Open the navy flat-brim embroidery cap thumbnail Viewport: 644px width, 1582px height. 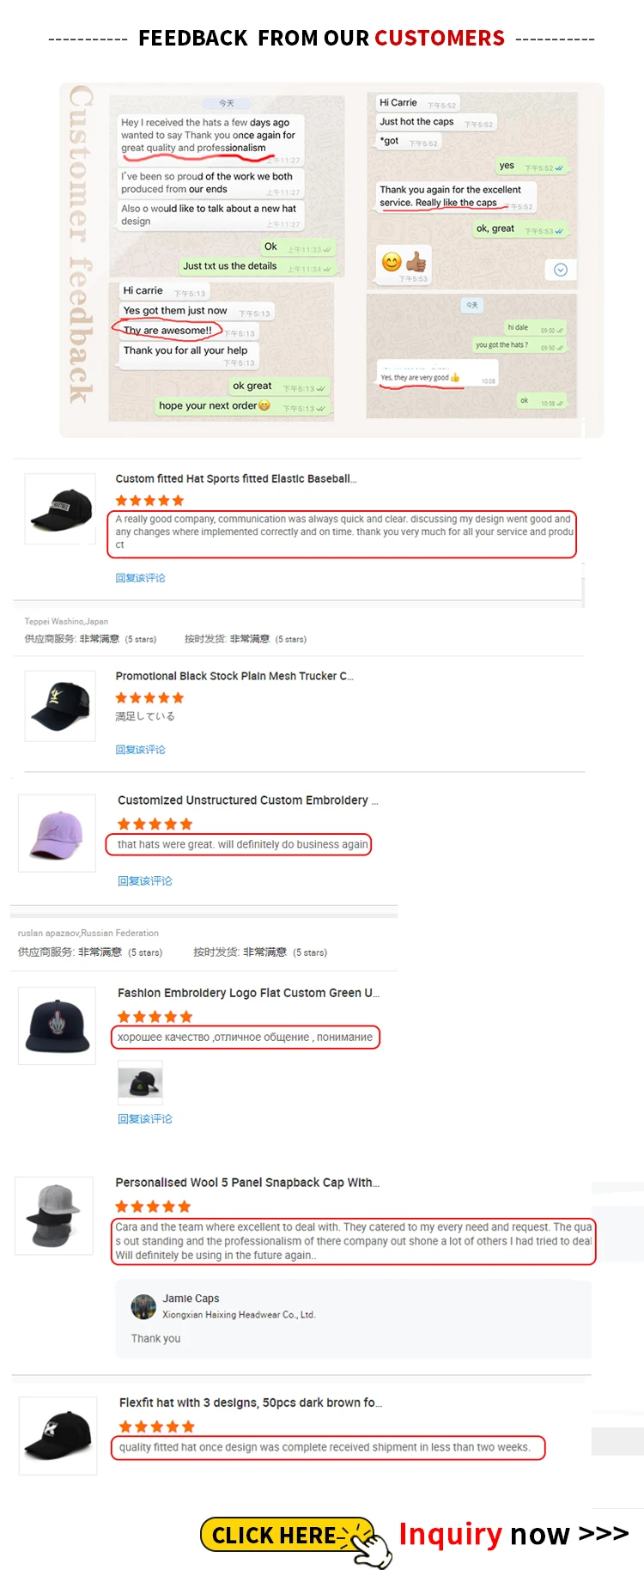point(58,1025)
